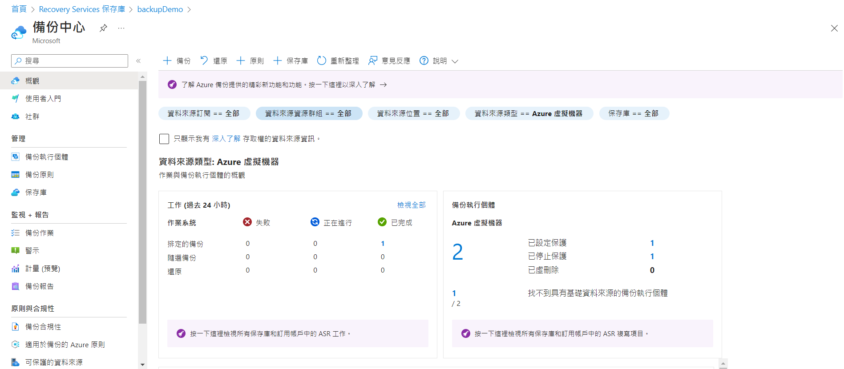Screen dimensions: 844x369
Task: Click the sidebar vertical scrollbar thumb
Action: point(142,202)
